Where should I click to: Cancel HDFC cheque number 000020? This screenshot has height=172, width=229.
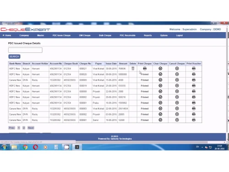coord(177,74)
